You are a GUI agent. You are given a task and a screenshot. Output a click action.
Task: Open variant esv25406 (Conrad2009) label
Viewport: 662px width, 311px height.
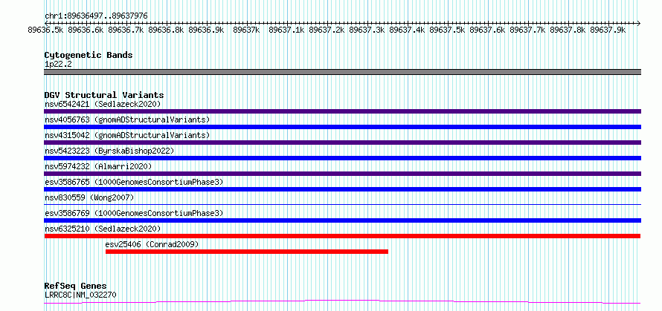152,244
